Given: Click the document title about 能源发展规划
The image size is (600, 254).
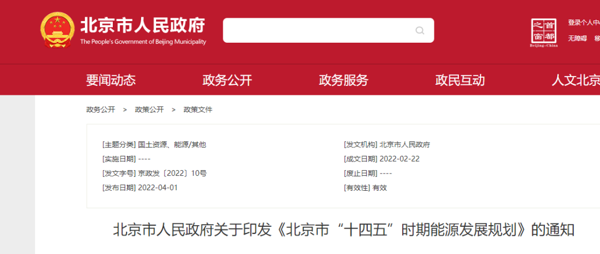Looking at the screenshot, I should (344, 230).
